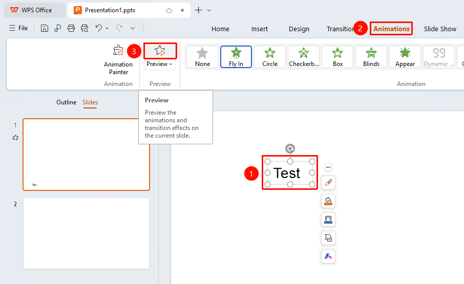Viewport: 464px width, 284px height.
Task: Open the undo history dropdown arrow
Action: pos(107,28)
